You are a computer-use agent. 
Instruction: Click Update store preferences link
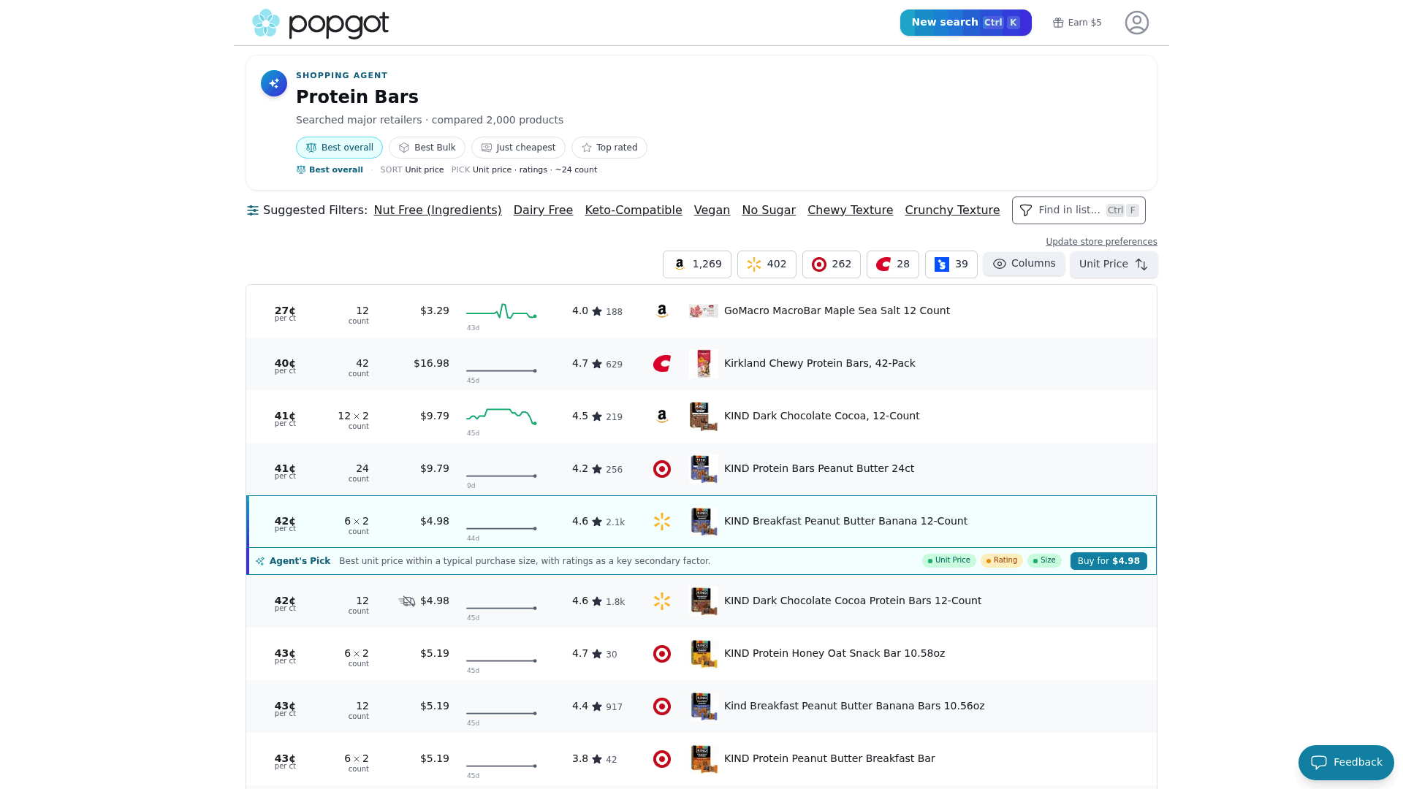1101,242
